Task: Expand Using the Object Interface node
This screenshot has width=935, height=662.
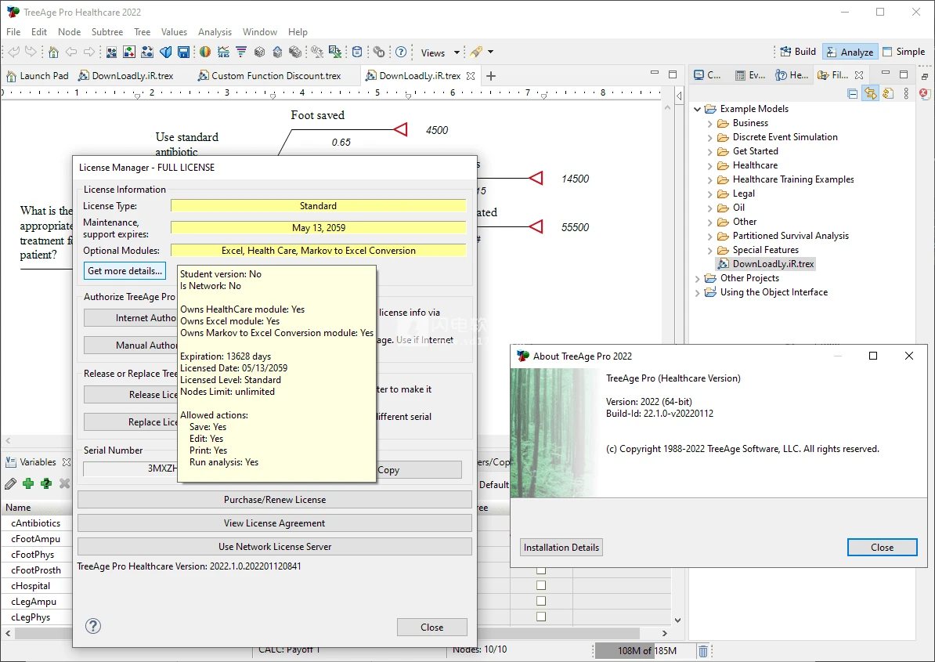Action: point(698,293)
